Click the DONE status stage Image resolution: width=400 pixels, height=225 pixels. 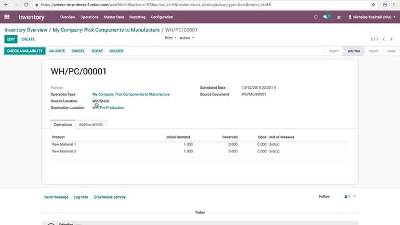pyautogui.click(x=391, y=51)
